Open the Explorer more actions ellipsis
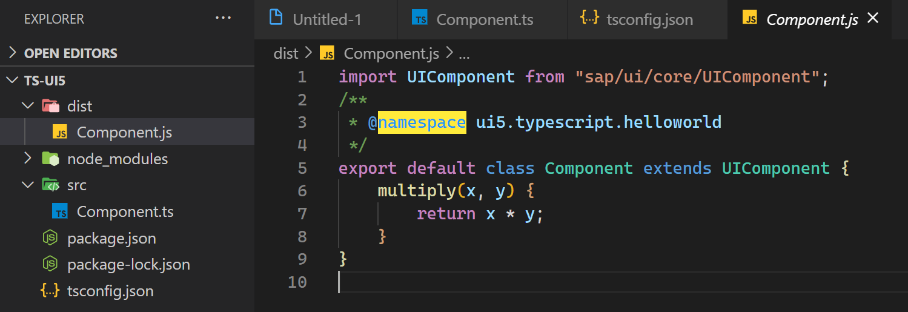 coord(224,19)
